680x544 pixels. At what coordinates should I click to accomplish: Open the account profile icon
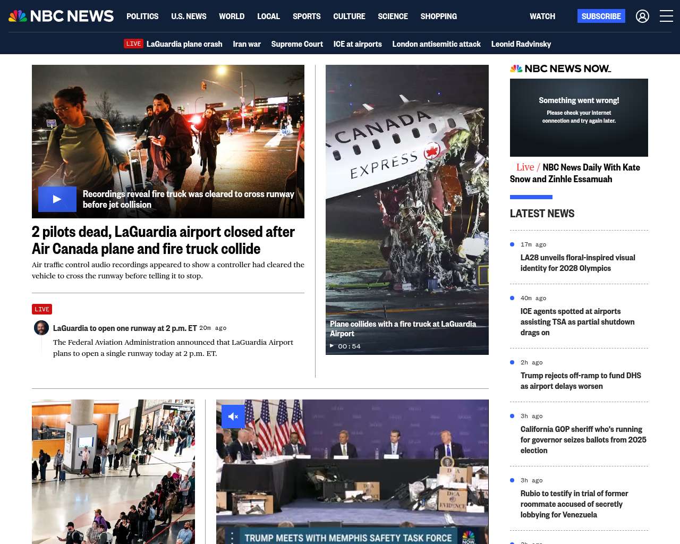point(642,16)
